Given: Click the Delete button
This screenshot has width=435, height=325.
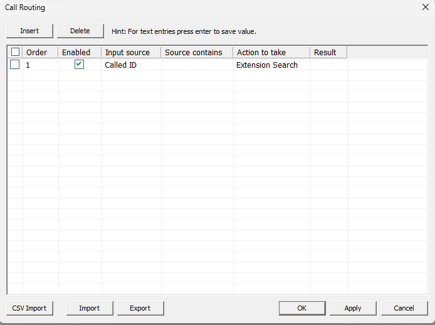Looking at the screenshot, I should point(80,31).
